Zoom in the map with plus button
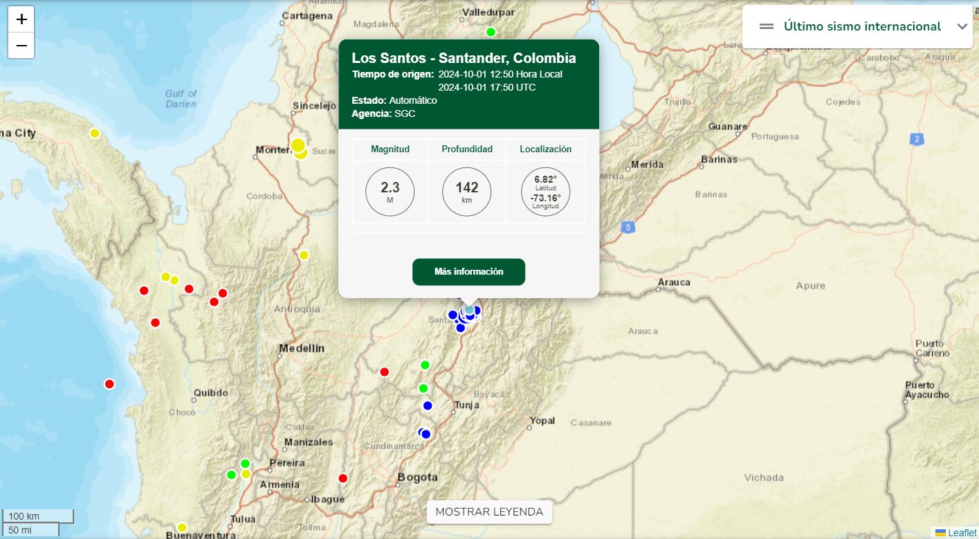979x539 pixels. [21, 19]
